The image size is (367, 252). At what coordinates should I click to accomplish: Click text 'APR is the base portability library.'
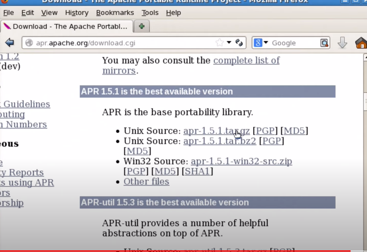click(x=177, y=112)
